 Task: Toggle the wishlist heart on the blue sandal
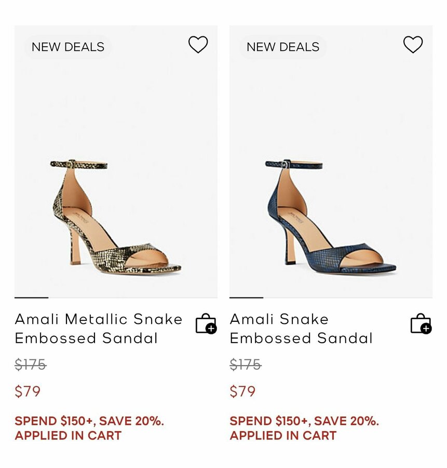point(413,45)
